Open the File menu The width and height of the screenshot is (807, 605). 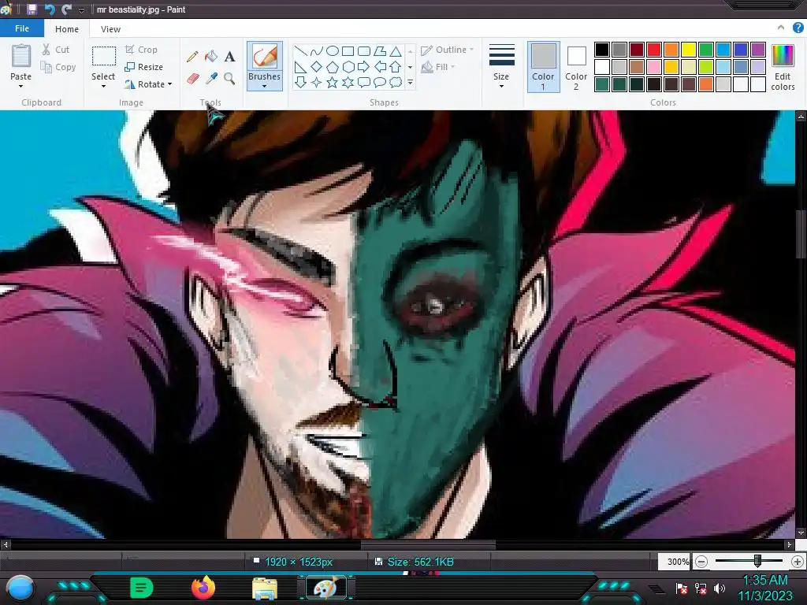tap(21, 28)
